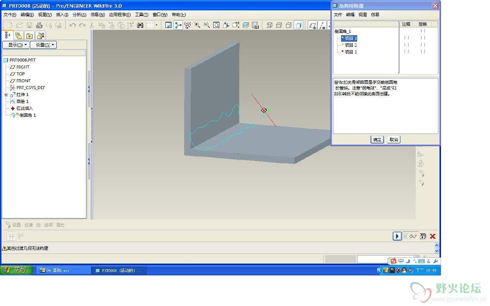Toggle 忽略 checkbox for 项目 1
The width and height of the screenshot is (490, 306).
423,38
